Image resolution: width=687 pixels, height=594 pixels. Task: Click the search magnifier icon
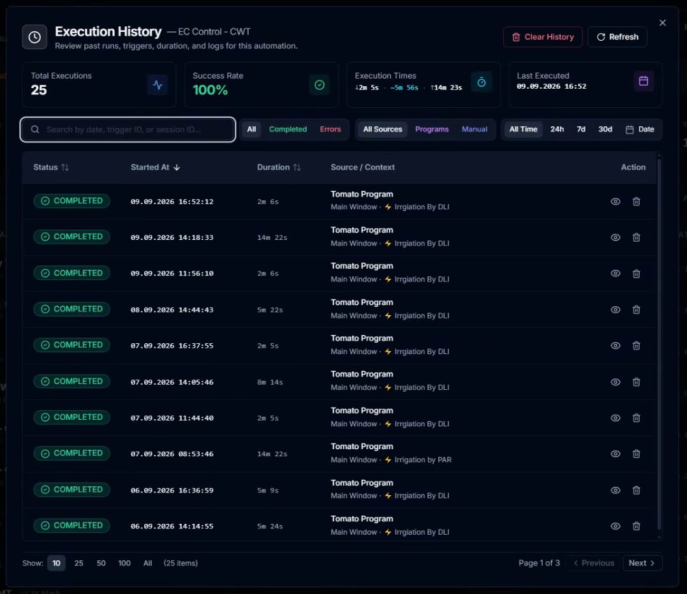(35, 130)
